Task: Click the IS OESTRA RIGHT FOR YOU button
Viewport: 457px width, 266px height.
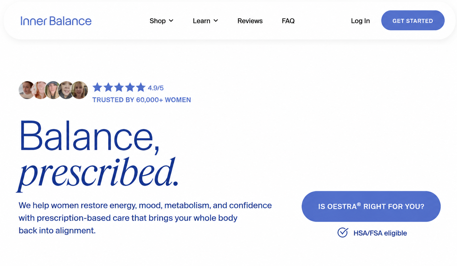Action: click(x=371, y=206)
